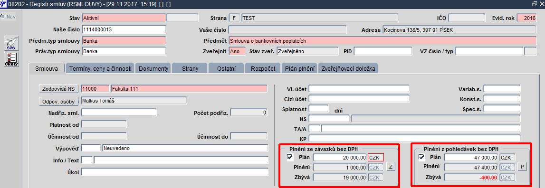Click the Evid. rok field 2016
545x188 pixels.
pyautogui.click(x=527, y=18)
